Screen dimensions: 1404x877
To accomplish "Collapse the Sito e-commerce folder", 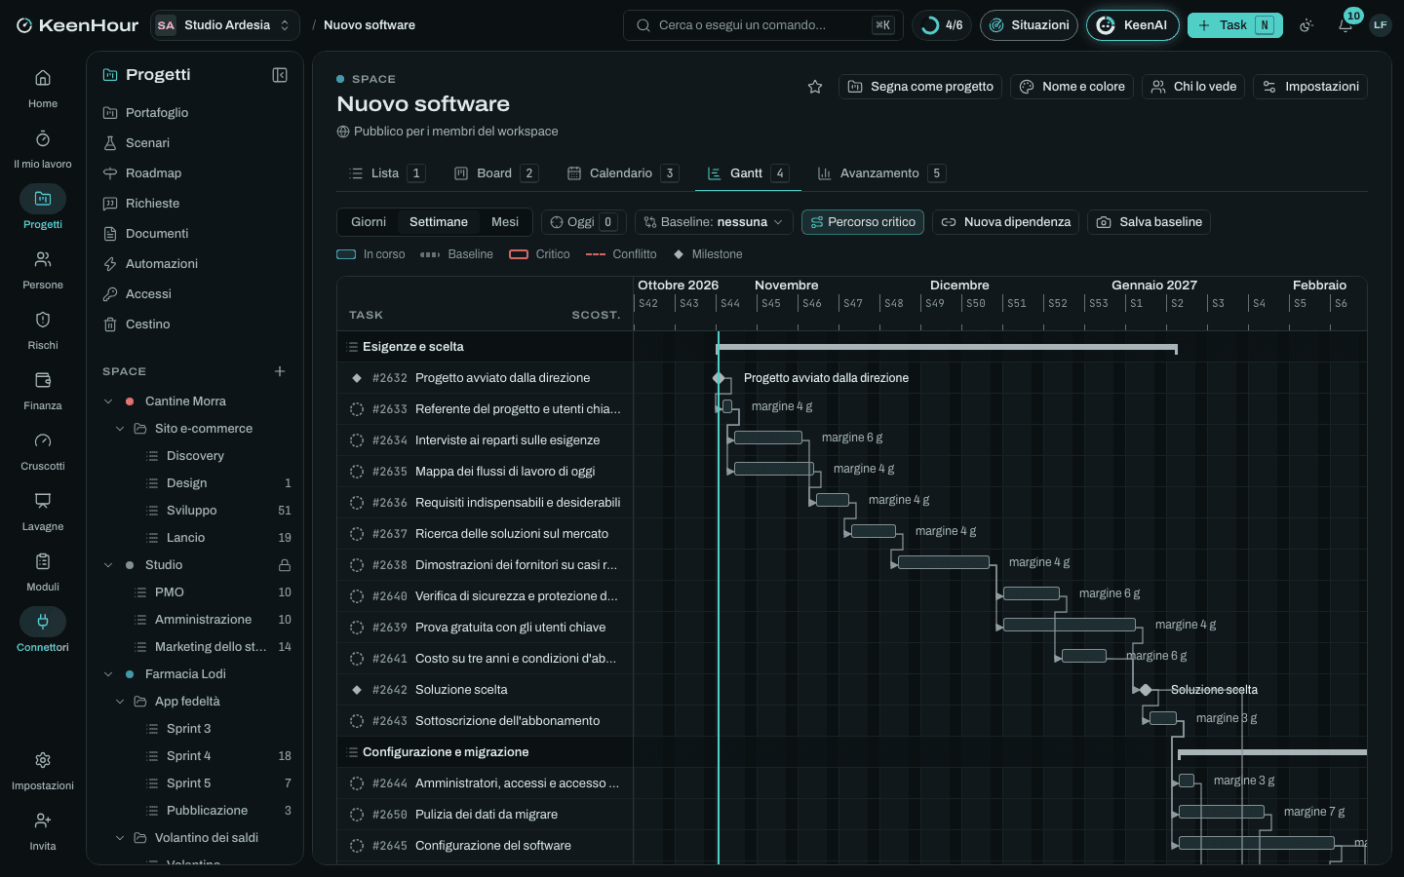I will (120, 429).
